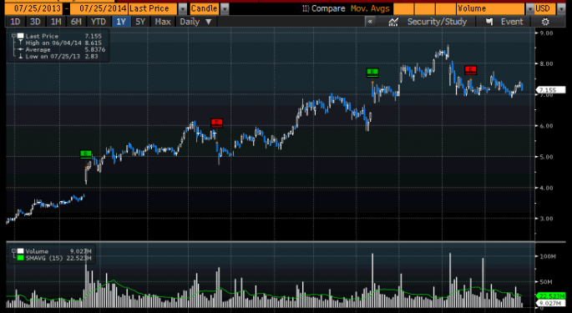
Task: Click the High marker icon in the legend
Action: [20, 43]
